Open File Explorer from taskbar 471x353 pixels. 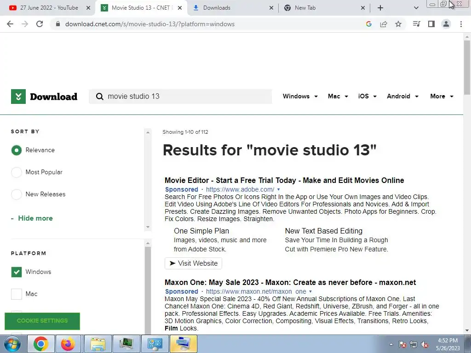point(98,344)
